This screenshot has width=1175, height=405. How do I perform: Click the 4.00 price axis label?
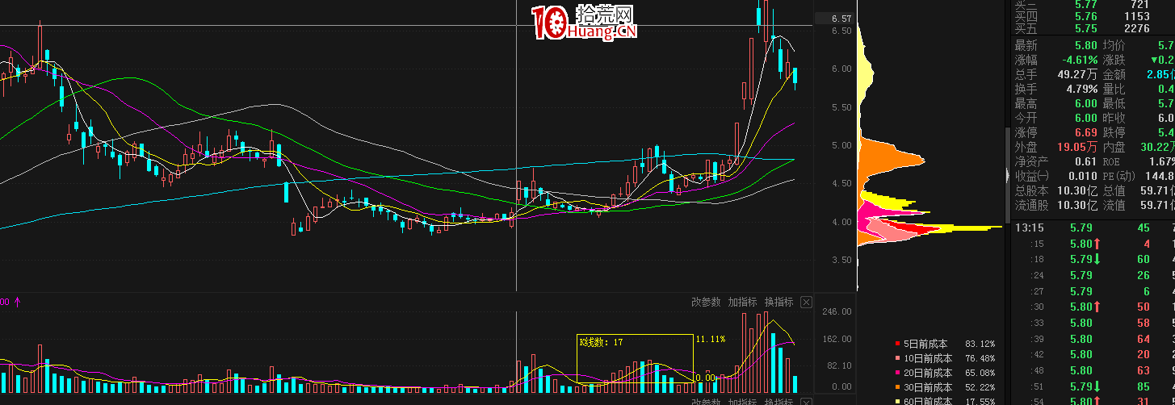(841, 222)
